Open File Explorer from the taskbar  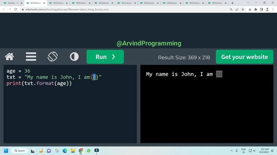coord(73,151)
